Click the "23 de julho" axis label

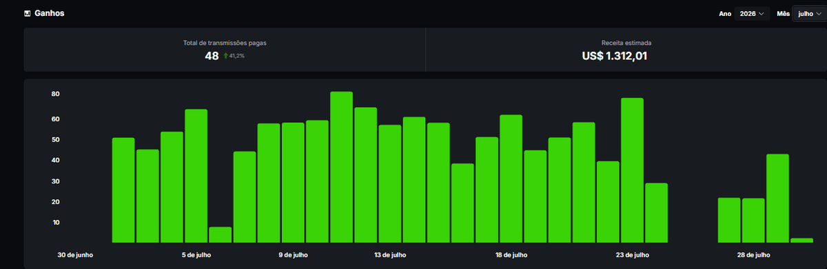(632, 255)
